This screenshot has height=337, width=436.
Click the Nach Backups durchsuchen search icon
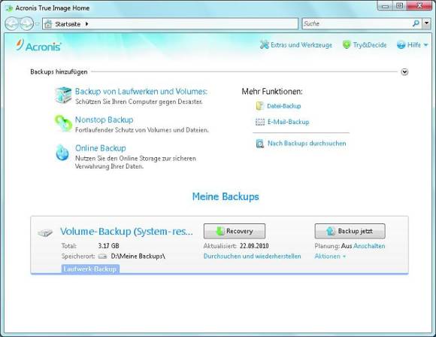260,144
